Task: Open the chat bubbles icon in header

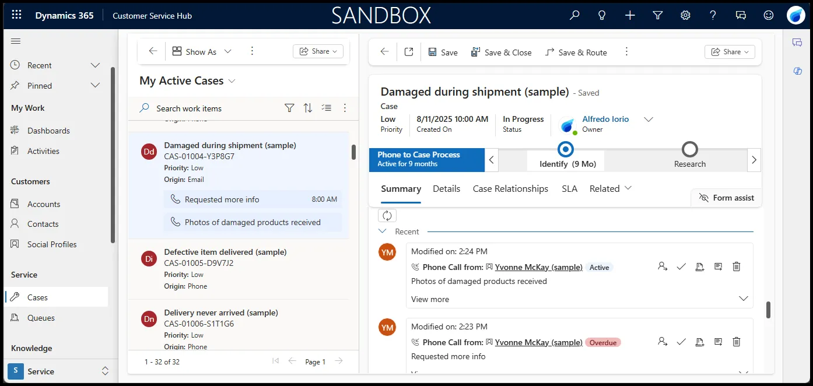Action: (741, 15)
